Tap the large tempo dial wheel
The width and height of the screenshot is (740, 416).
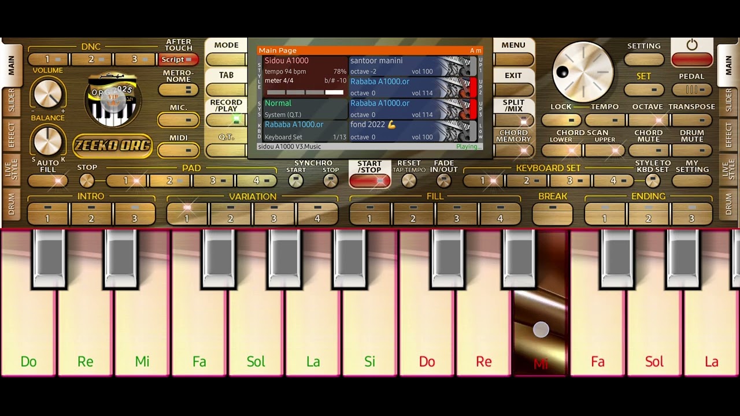(583, 72)
